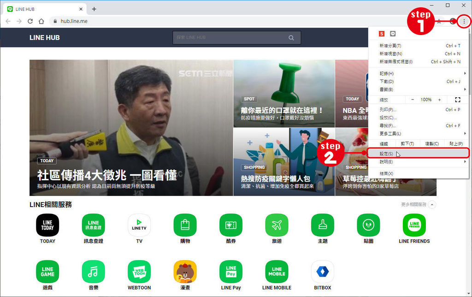Open the LINE Pay icon

coord(231,272)
